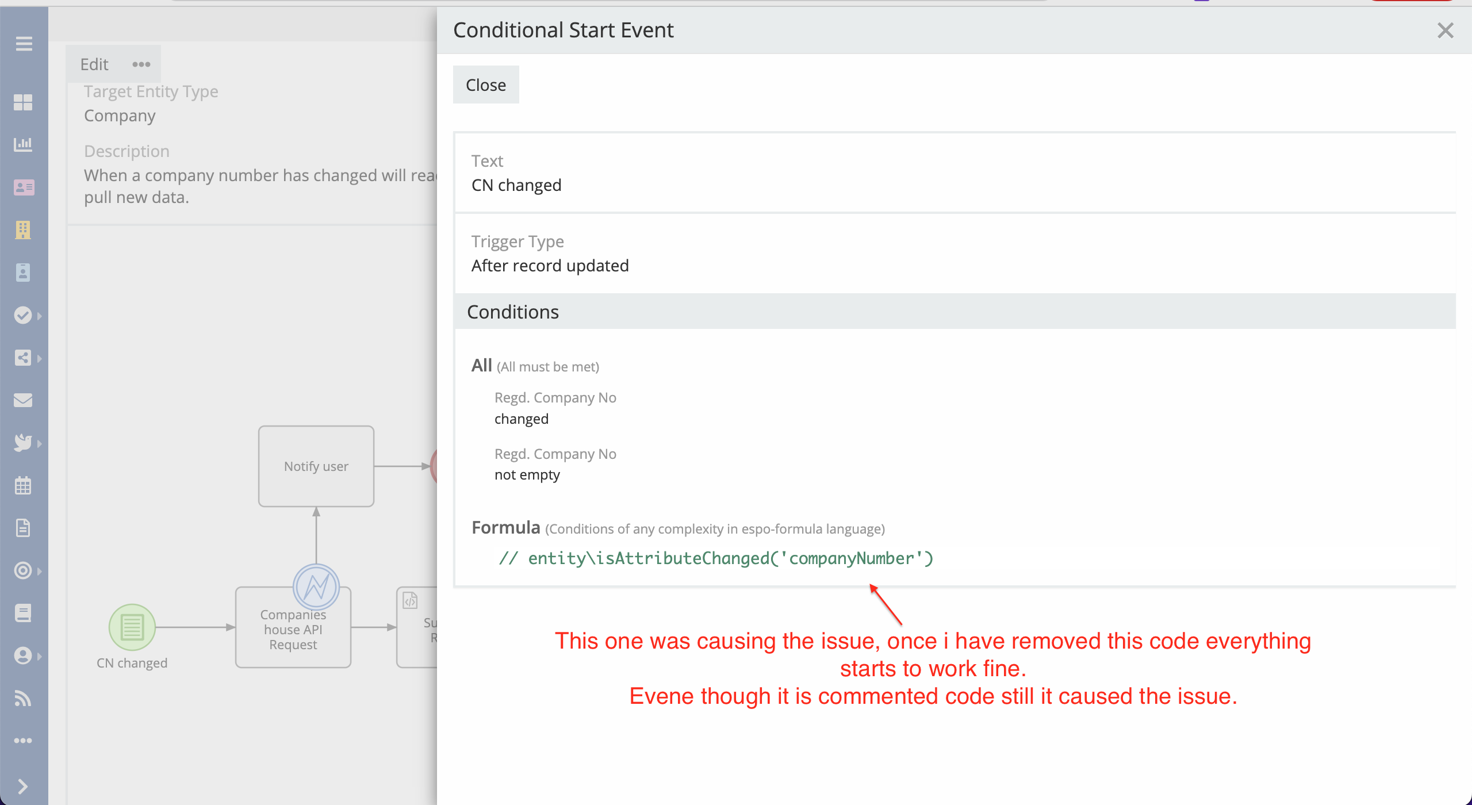Image resolution: width=1472 pixels, height=805 pixels.
Task: Open the ellipsis menu beside Edit
Action: pyautogui.click(x=141, y=64)
